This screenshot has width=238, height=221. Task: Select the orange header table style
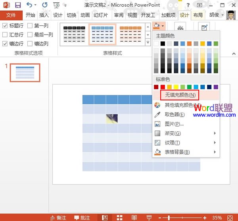pos(131,34)
